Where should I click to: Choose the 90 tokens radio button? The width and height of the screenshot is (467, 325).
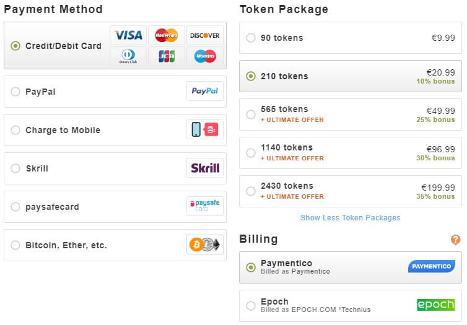[251, 38]
